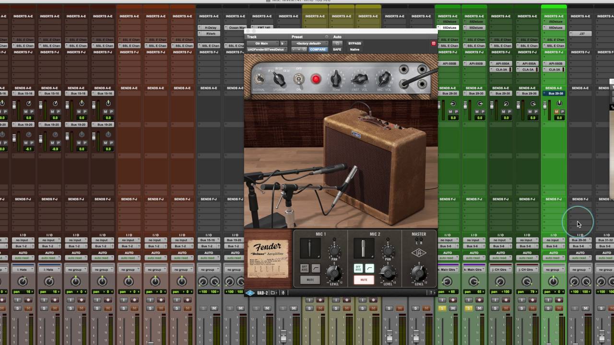The height and width of the screenshot is (345, 614).
Task: Mute the track with Bus 29-30 input
Action: (x=585, y=308)
